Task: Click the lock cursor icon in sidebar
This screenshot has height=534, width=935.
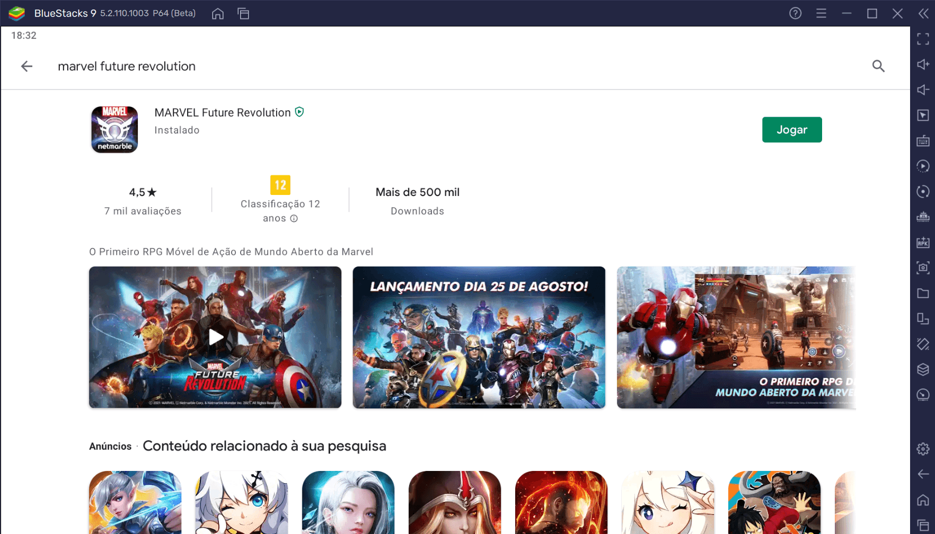Action: click(923, 115)
